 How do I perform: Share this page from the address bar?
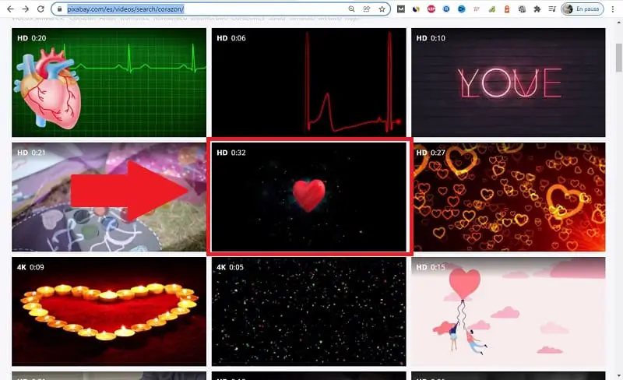[x=367, y=9]
